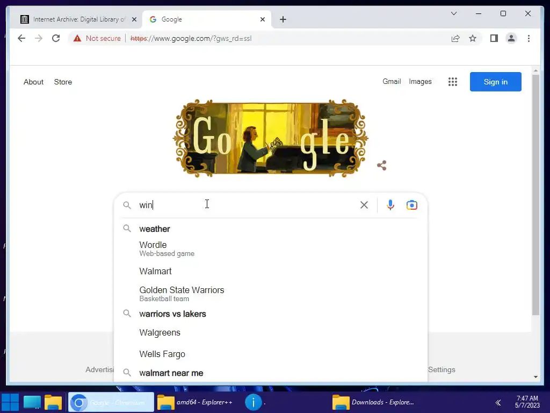Screen dimensions: 550x413
Task: Open the Windows Start menu
Action: pyautogui.click(x=10, y=402)
